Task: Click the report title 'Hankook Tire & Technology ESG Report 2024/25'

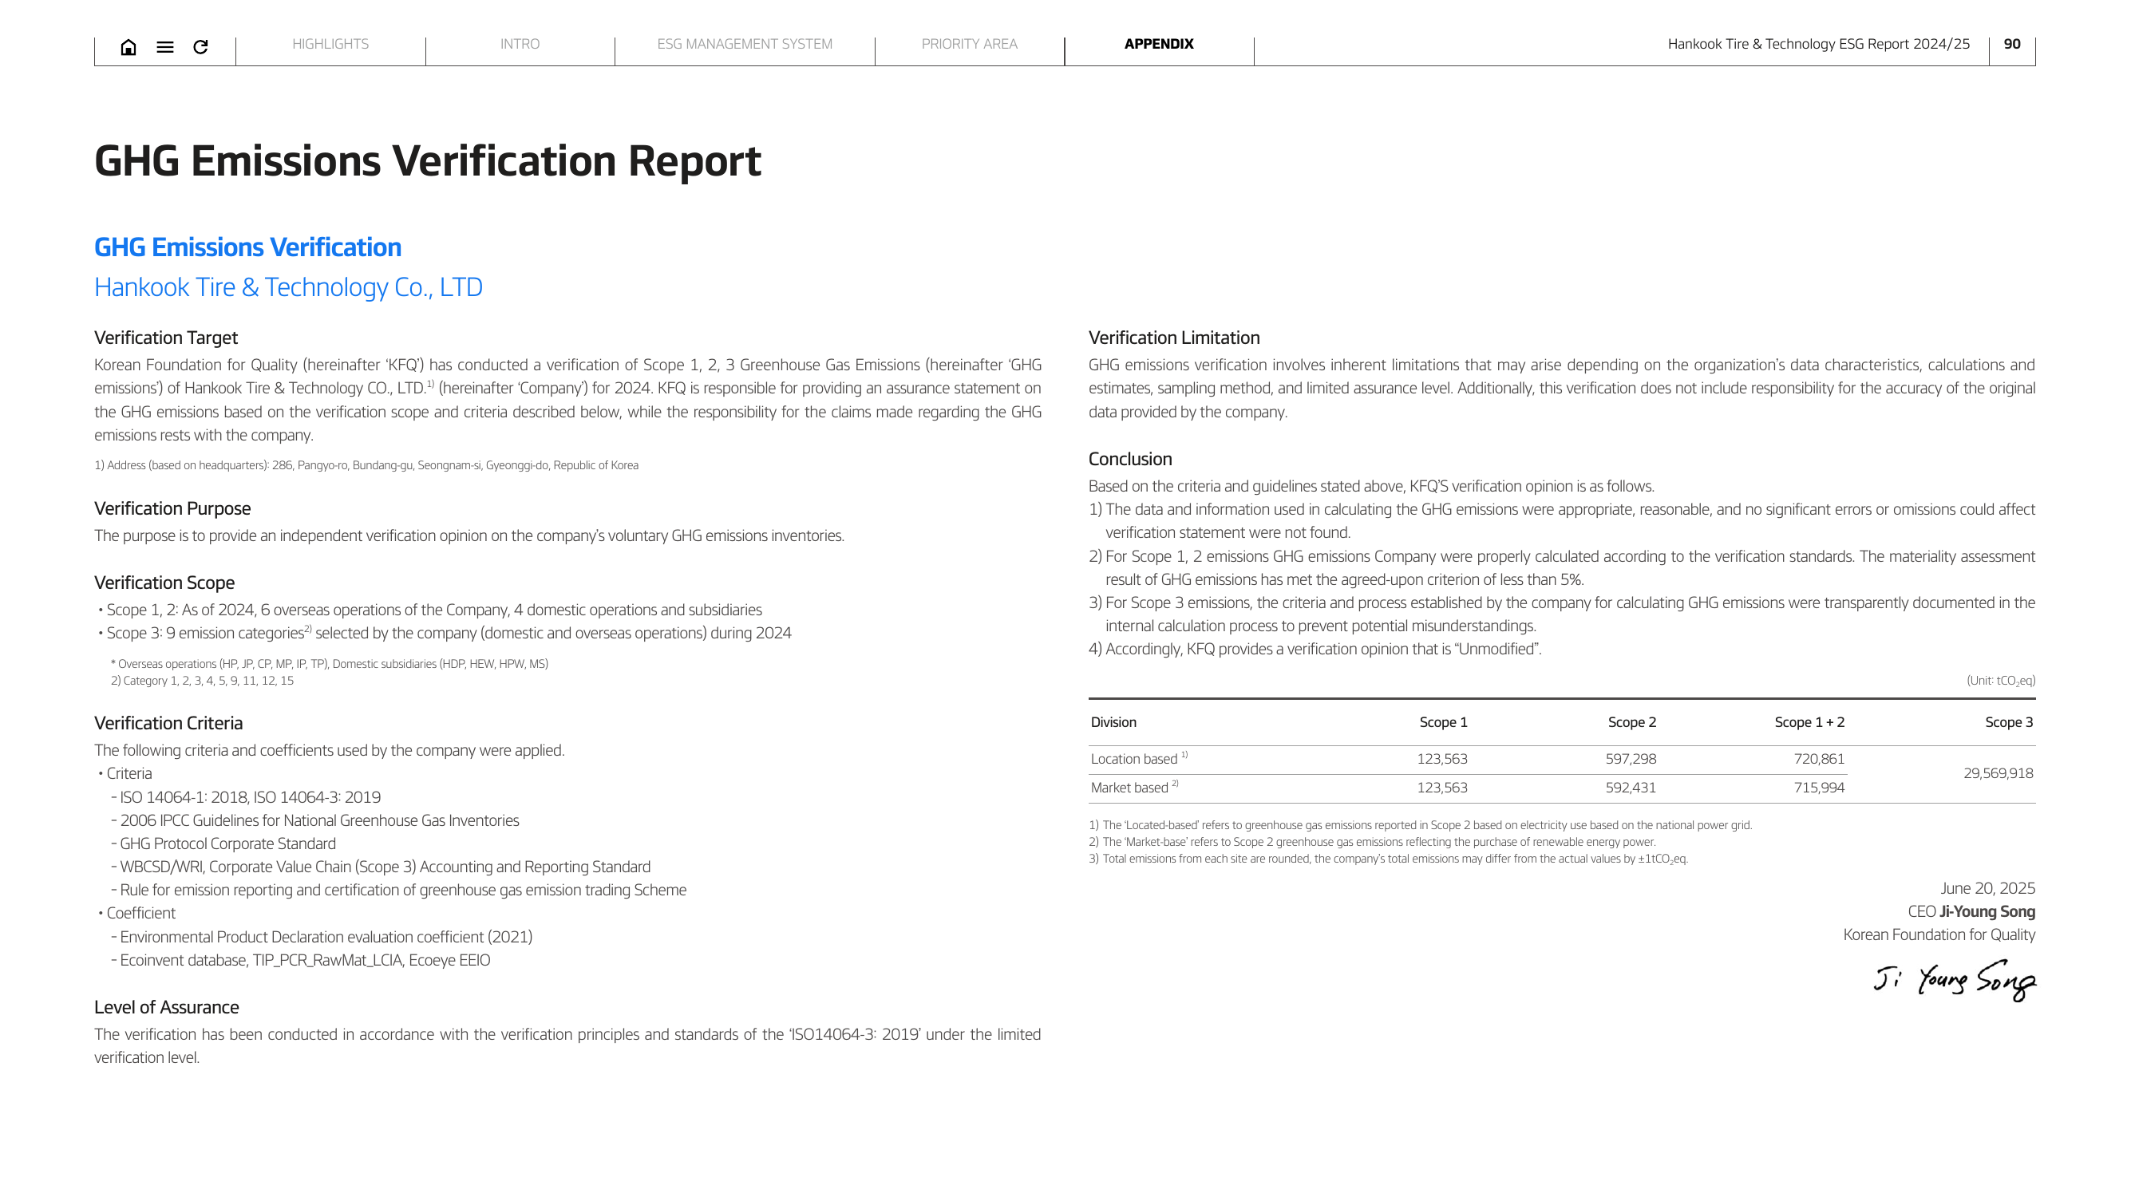Action: click(1818, 44)
